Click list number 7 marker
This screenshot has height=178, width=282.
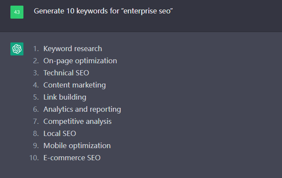(36, 121)
